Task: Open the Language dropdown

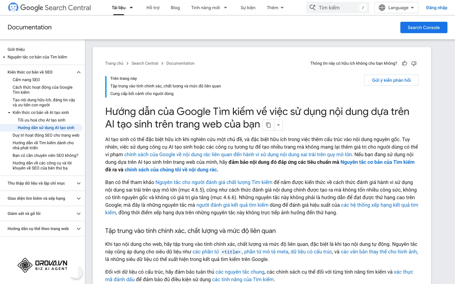Action: click(396, 8)
